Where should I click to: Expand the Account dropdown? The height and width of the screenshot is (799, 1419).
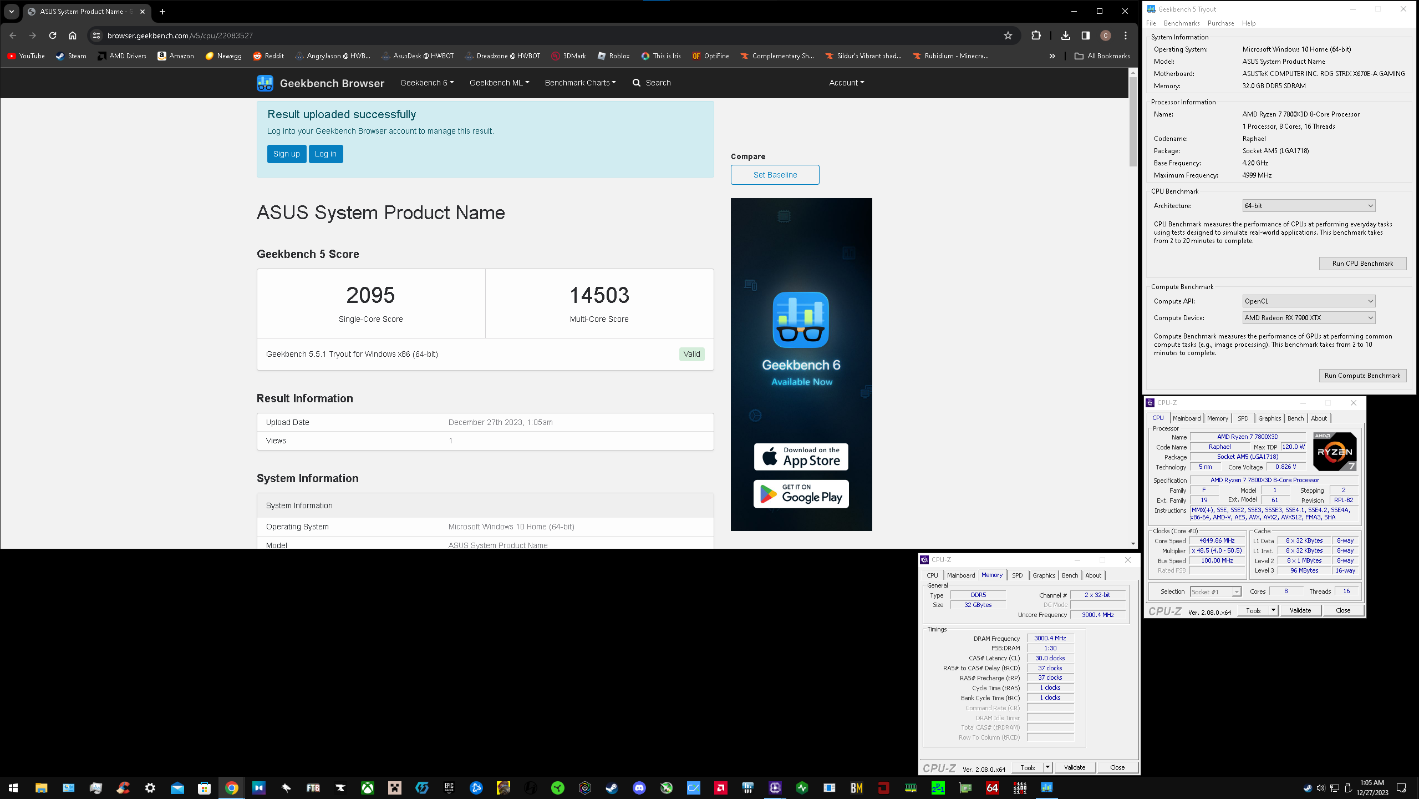(x=846, y=83)
